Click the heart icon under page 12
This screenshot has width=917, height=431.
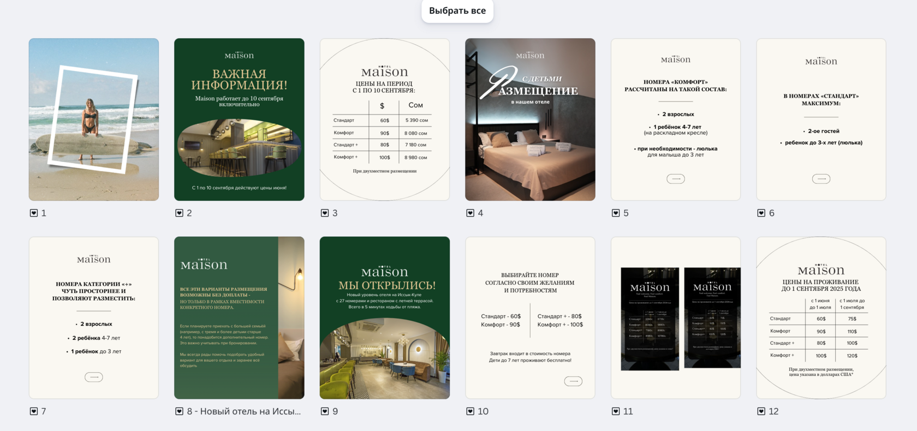761,411
